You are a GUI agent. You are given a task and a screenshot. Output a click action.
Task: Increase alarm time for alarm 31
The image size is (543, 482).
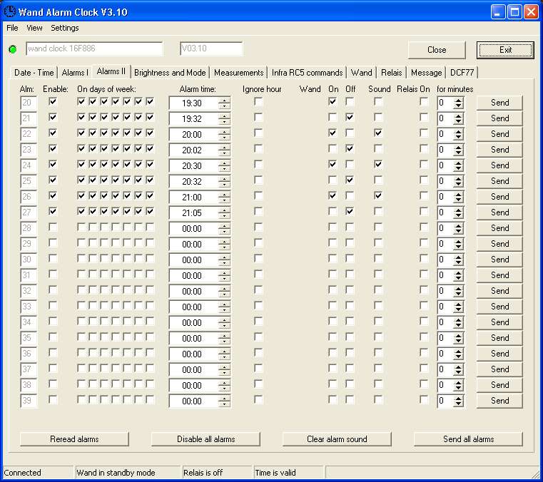224,272
